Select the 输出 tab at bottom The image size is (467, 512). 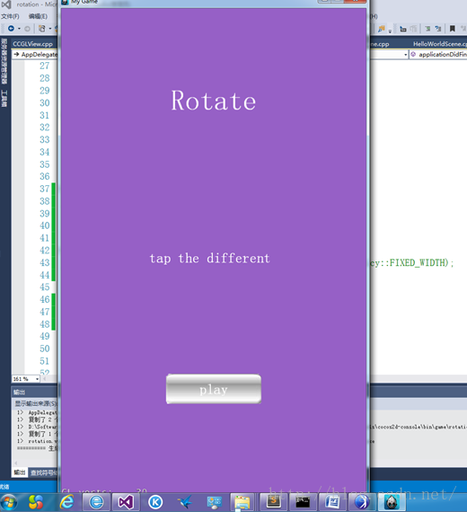[20, 472]
